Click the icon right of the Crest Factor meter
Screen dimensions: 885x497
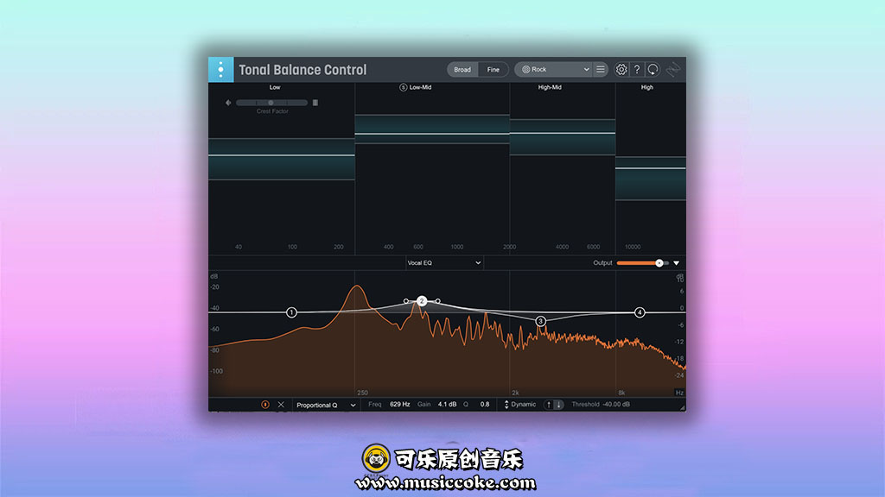(315, 103)
